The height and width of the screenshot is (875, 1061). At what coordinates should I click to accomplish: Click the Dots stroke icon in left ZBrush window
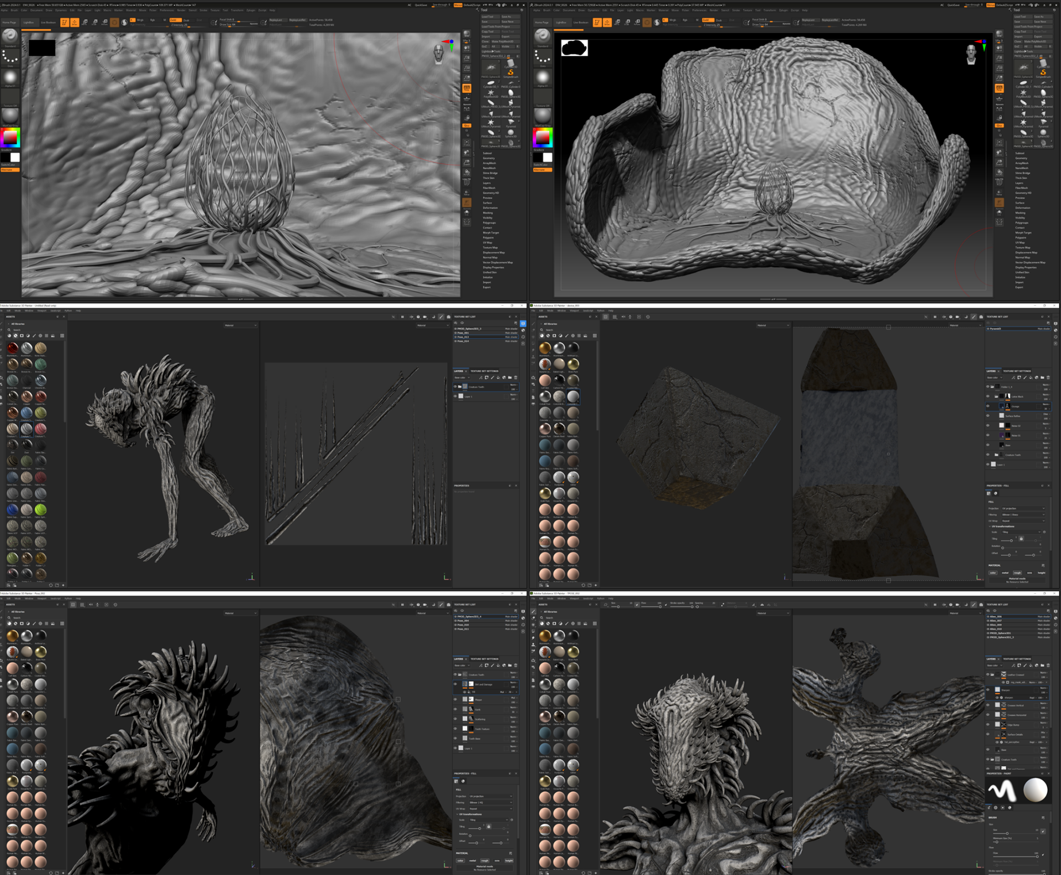click(x=10, y=57)
